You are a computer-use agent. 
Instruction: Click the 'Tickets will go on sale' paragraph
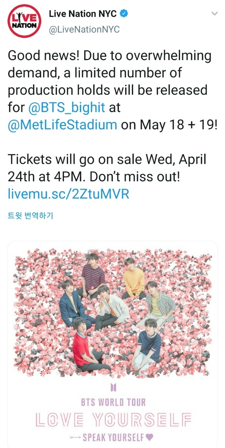107,168
